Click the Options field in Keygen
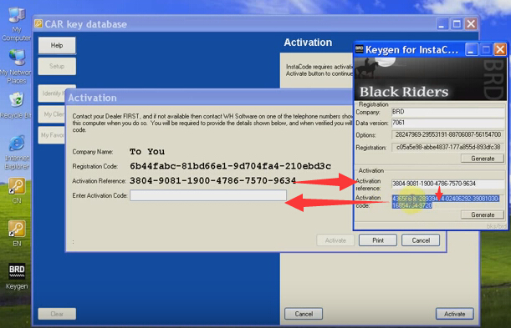 447,134
